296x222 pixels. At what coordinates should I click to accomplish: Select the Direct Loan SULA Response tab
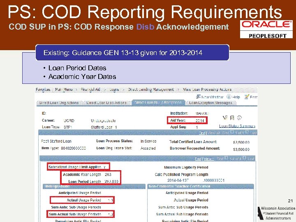158,102
